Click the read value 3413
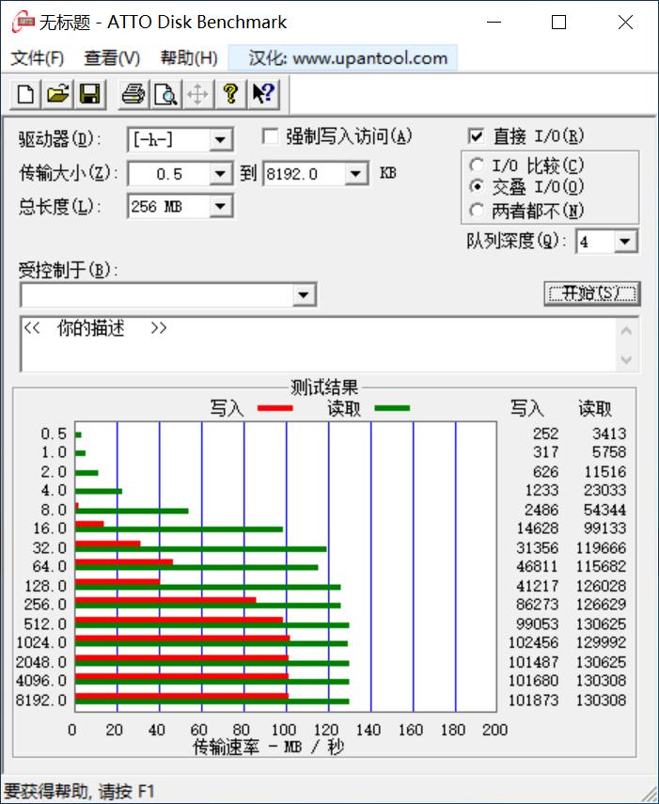 (x=609, y=434)
